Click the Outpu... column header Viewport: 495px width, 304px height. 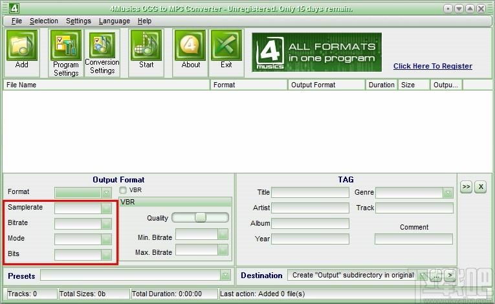(446, 85)
